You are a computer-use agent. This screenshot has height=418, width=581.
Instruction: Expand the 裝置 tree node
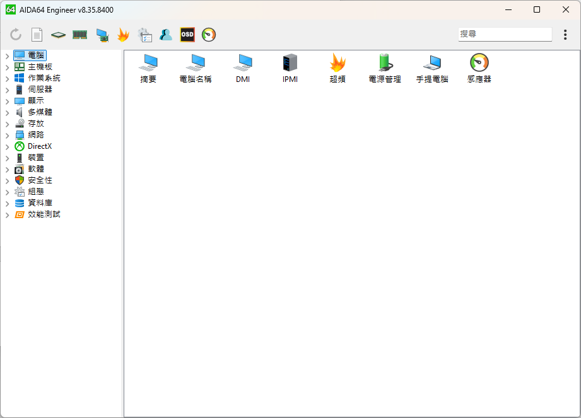click(7, 158)
